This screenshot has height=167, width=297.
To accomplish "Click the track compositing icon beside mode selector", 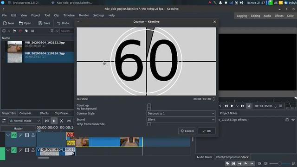I will coord(47,121).
